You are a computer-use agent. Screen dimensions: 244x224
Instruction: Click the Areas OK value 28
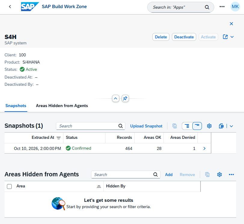[159, 148]
